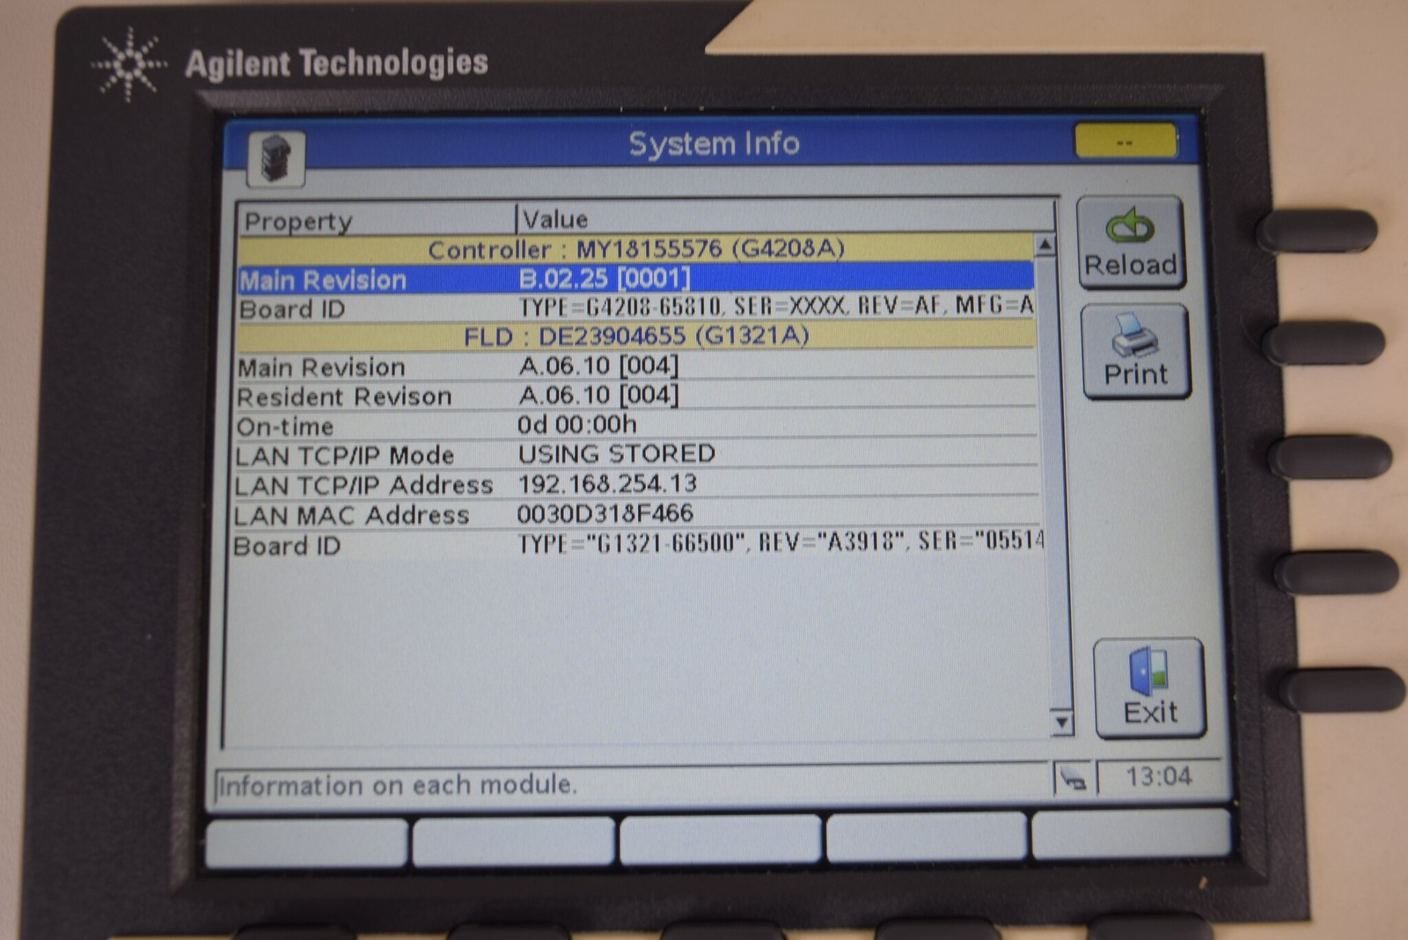Click the Value column header
The width and height of the screenshot is (1408, 940).
click(x=786, y=218)
